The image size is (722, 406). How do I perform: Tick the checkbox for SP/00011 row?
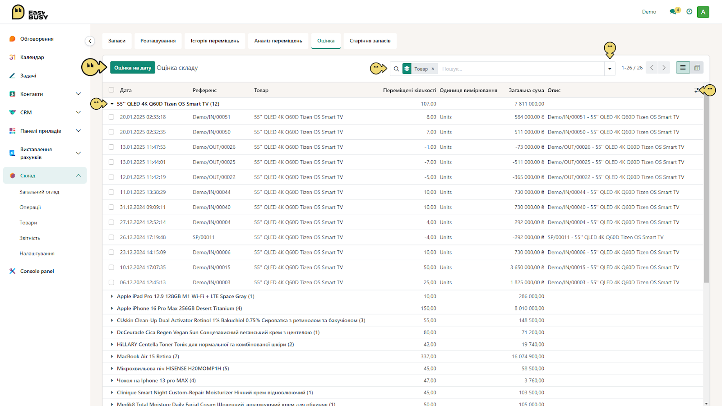[111, 237]
